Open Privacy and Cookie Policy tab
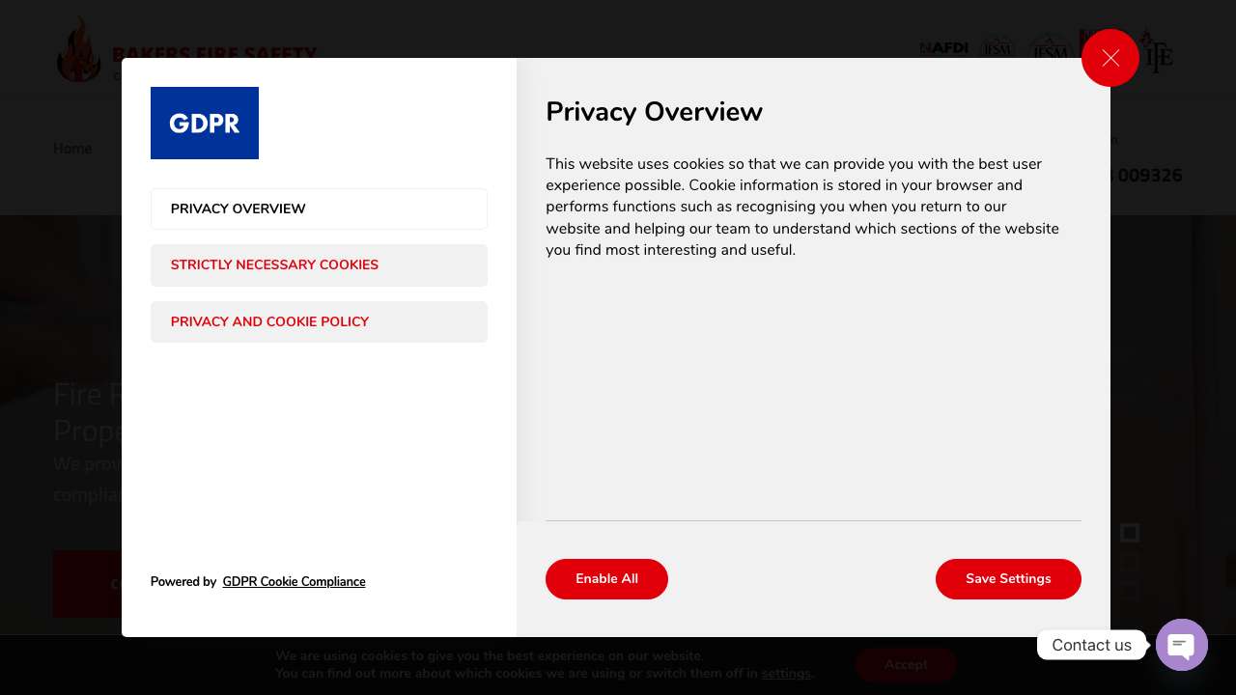 tap(319, 322)
